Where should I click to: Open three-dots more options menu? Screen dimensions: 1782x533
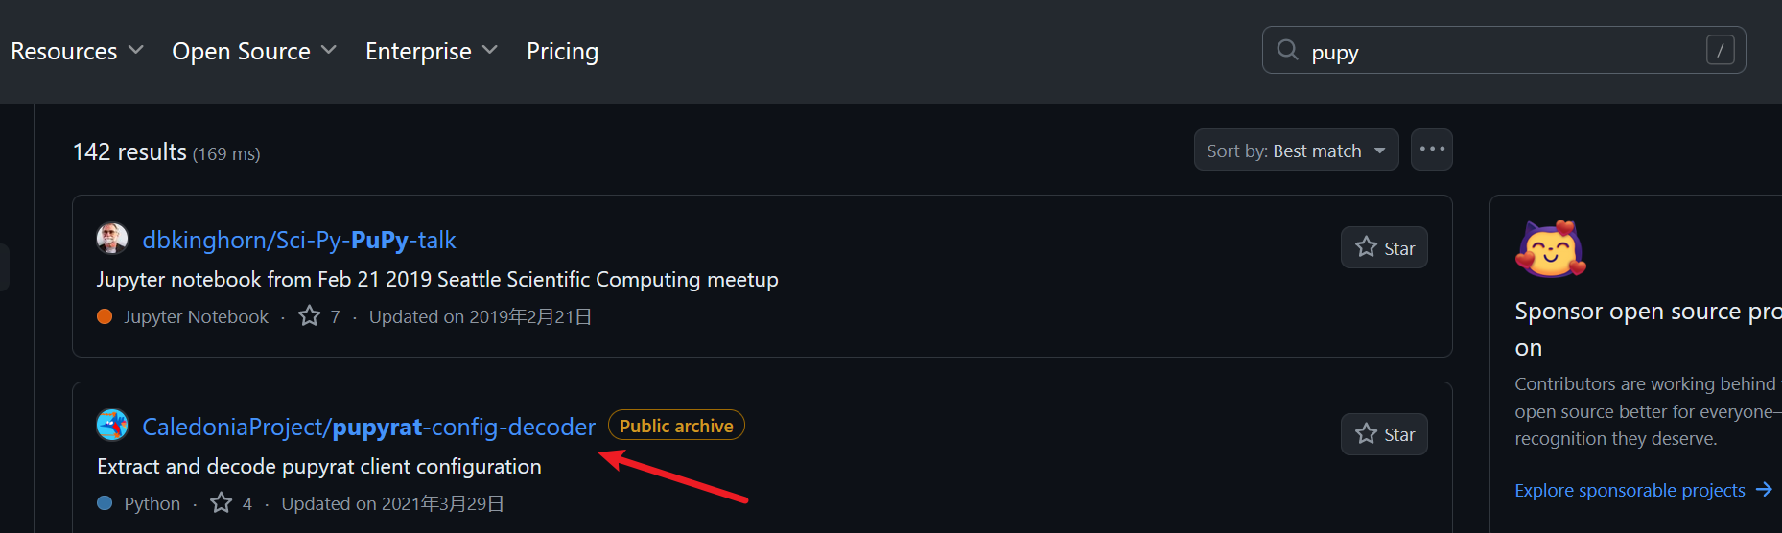pos(1431,150)
